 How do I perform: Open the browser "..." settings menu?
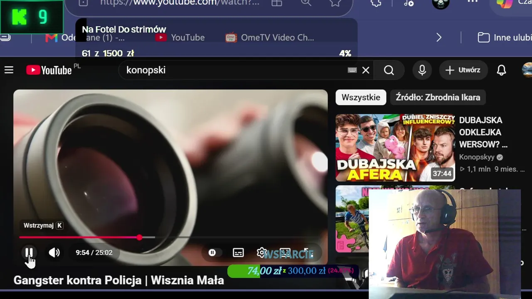pos(473,2)
